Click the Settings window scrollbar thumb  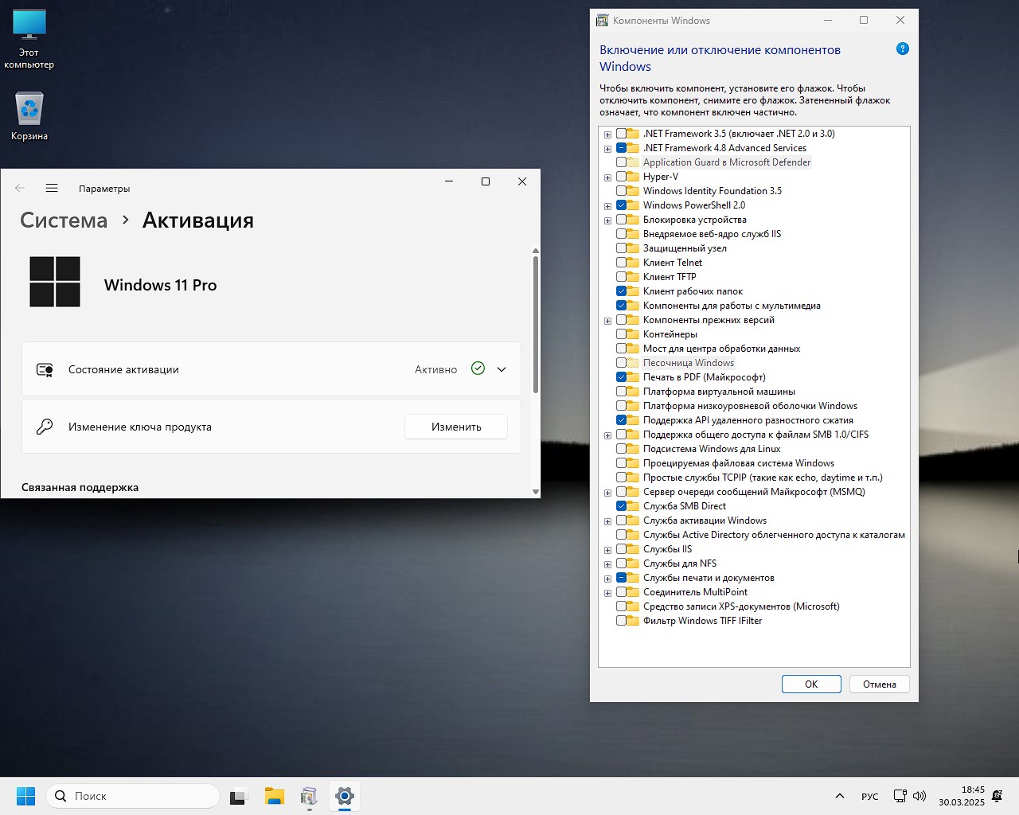pos(536,324)
